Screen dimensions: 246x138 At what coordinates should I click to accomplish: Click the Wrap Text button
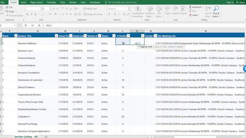coord(90,9)
